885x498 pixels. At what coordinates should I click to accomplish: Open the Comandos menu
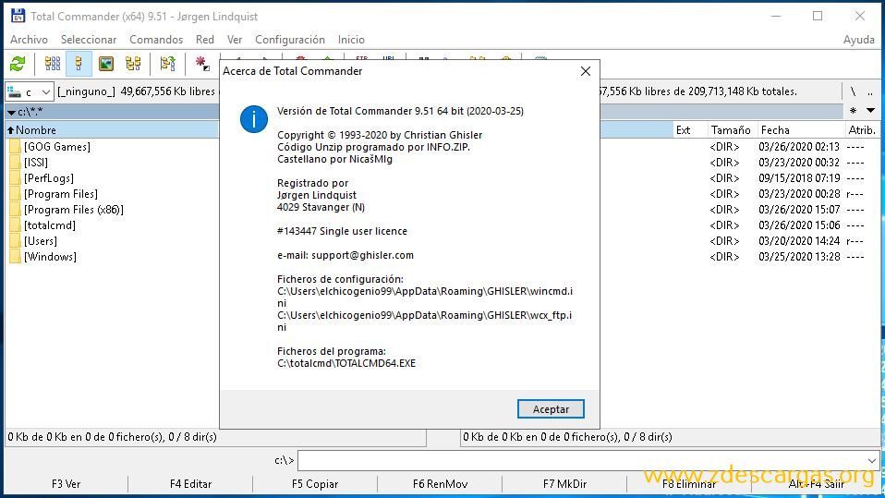click(x=156, y=40)
